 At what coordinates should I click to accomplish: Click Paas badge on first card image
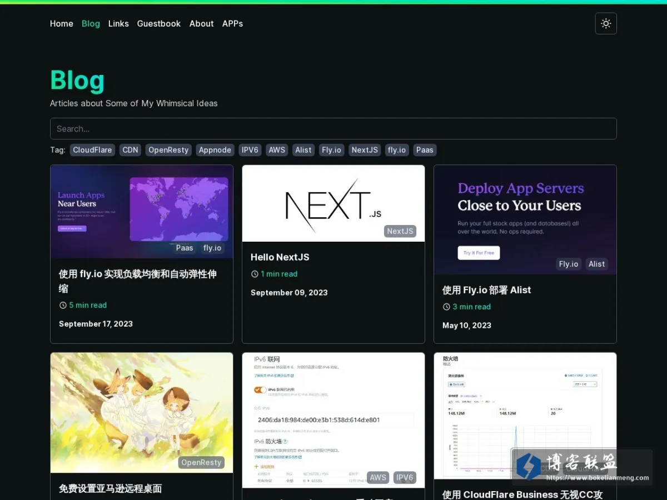point(185,248)
